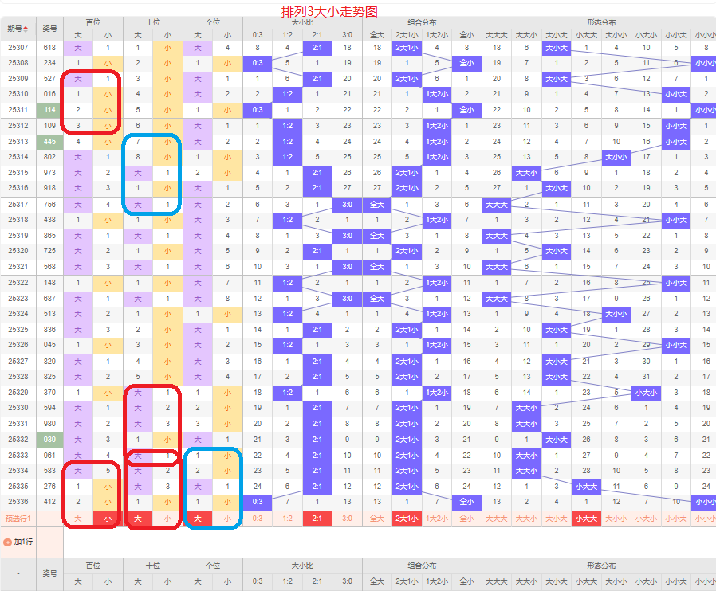This screenshot has width=716, height=591.
Task: Unpick 2大1小 in 预选行1
Action: [x=407, y=519]
